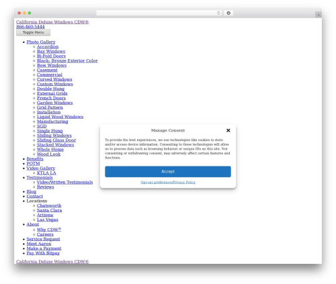The height and width of the screenshot is (284, 336).
Task: Open Bi-Fold Doors link
Action: [51, 56]
